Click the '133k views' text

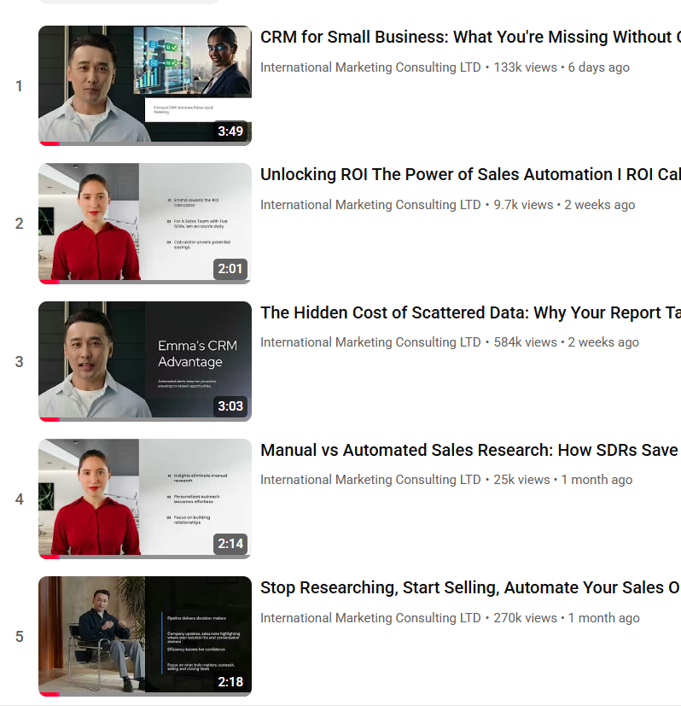(x=526, y=67)
